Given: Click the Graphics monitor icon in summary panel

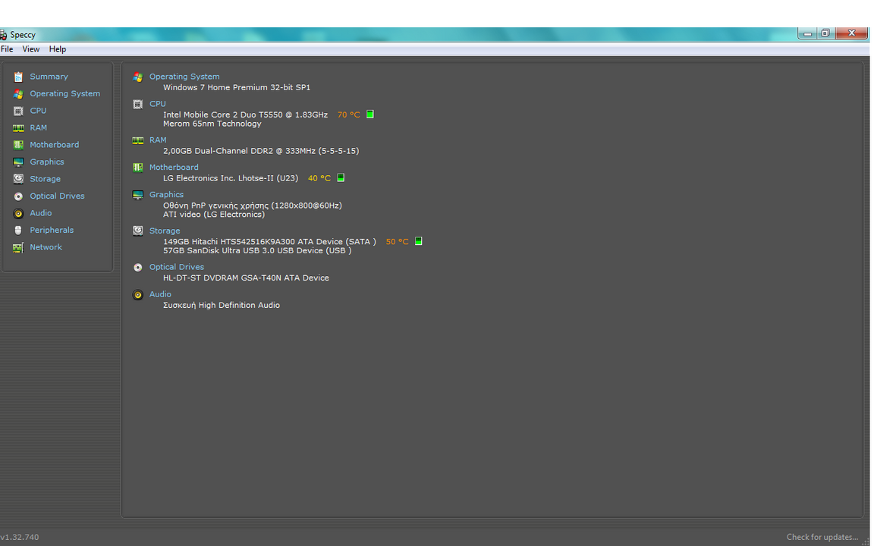Looking at the screenshot, I should coord(137,195).
